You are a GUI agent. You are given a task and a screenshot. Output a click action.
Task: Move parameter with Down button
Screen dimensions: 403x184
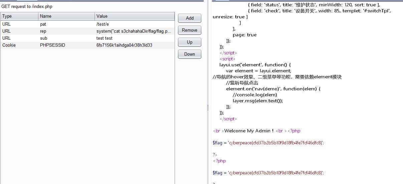click(x=190, y=54)
